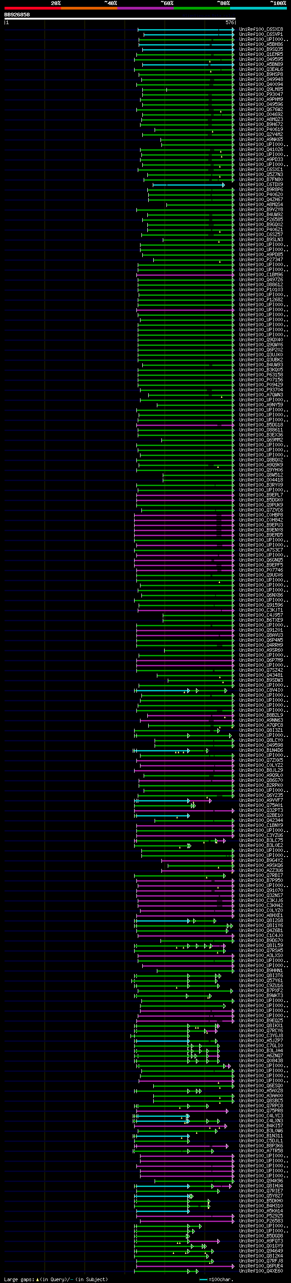The height and width of the screenshot is (1283, 291).
Task: Click the red 20% identity legend segment
Action: click(x=32, y=8)
